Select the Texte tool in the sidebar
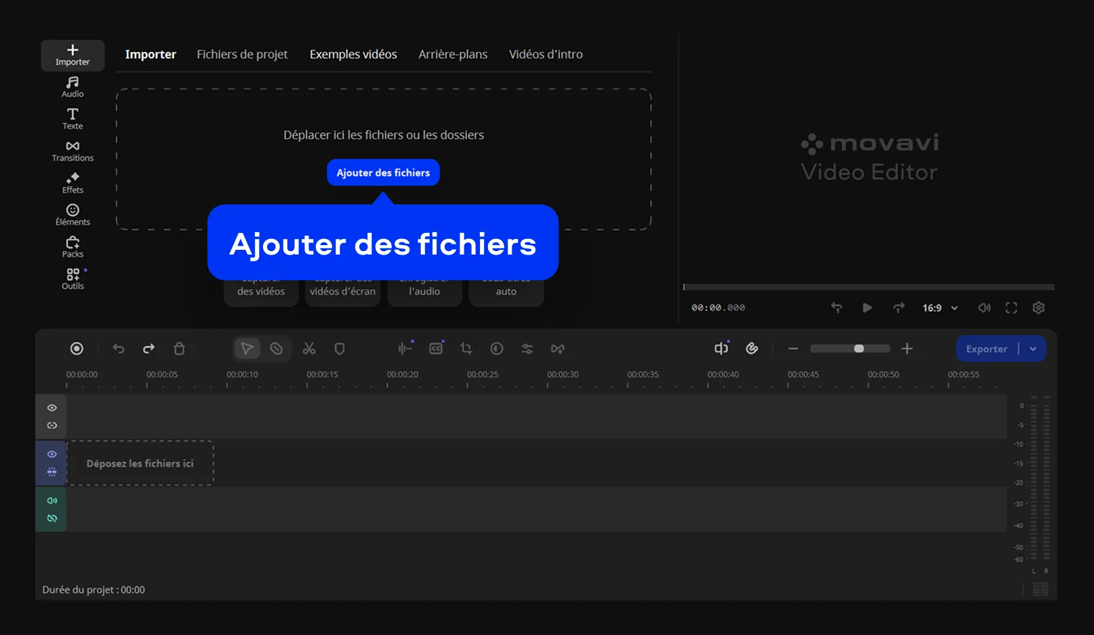 [72, 118]
